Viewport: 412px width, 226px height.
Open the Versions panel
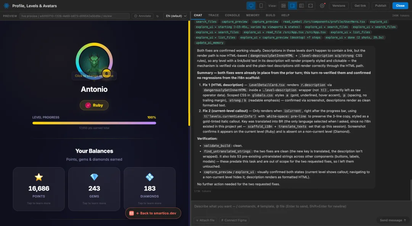click(338, 5)
